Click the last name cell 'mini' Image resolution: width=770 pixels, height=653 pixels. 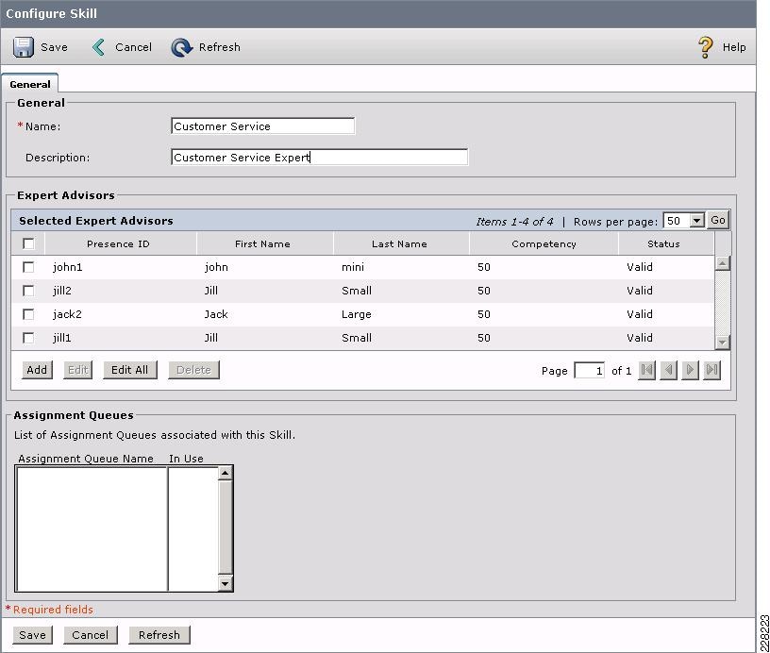pos(353,267)
